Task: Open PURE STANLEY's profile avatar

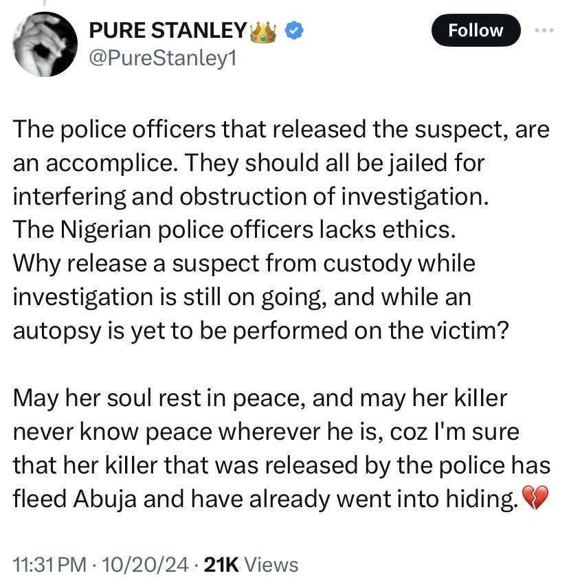Action: (44, 43)
